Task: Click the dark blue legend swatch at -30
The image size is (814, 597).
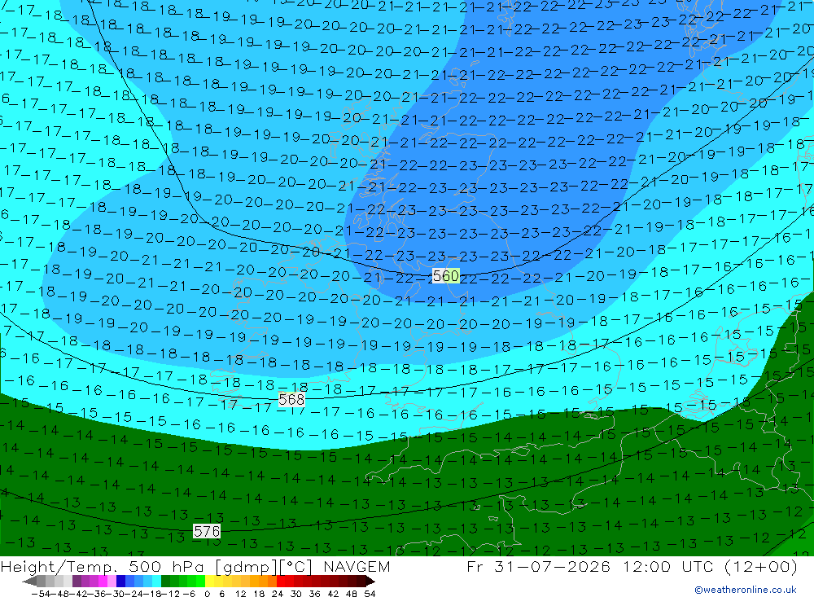Action: (x=120, y=582)
